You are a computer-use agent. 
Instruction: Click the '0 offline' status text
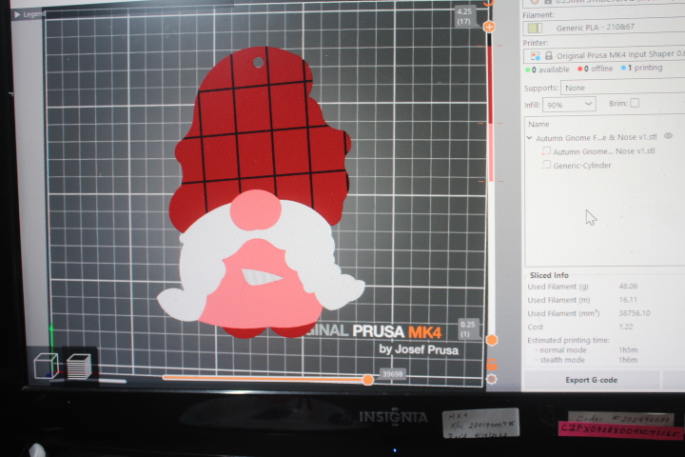[x=598, y=69]
